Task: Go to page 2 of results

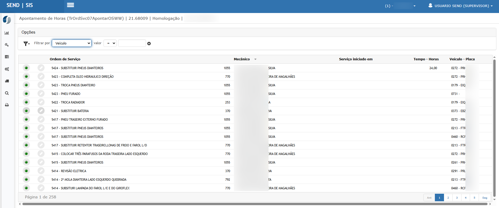Action: [x=448, y=198]
